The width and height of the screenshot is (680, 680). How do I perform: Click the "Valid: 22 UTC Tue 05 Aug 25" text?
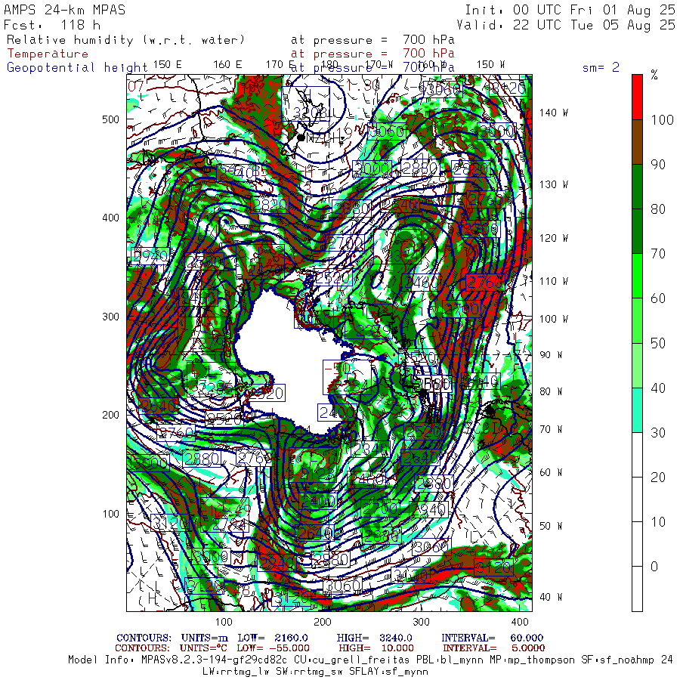565,25
